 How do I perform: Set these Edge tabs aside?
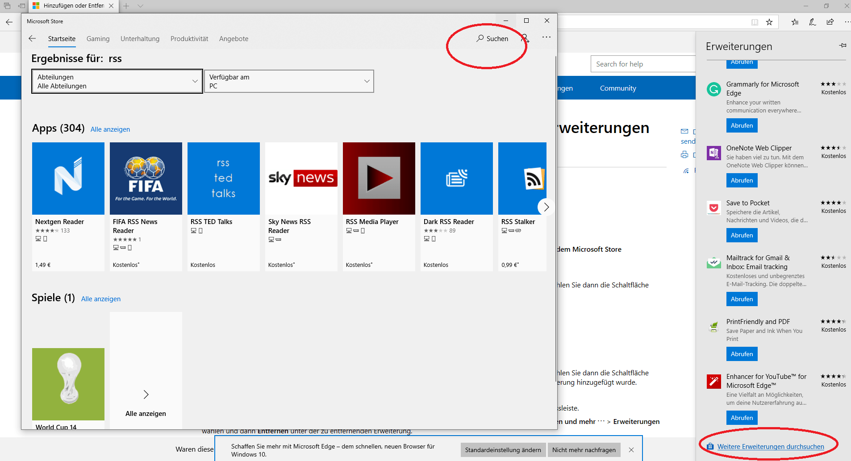click(x=21, y=6)
